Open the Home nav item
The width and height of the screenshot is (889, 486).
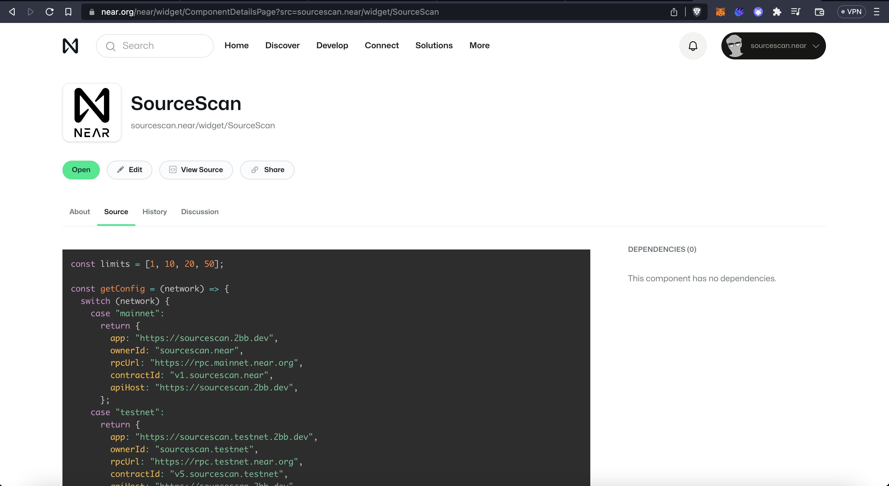click(237, 46)
